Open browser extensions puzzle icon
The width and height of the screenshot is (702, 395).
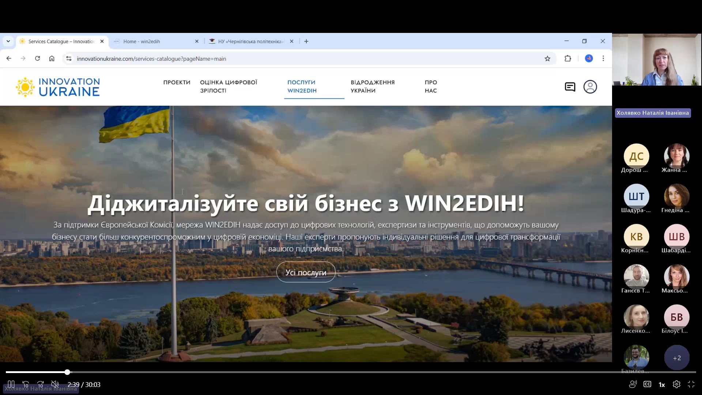tap(568, 59)
